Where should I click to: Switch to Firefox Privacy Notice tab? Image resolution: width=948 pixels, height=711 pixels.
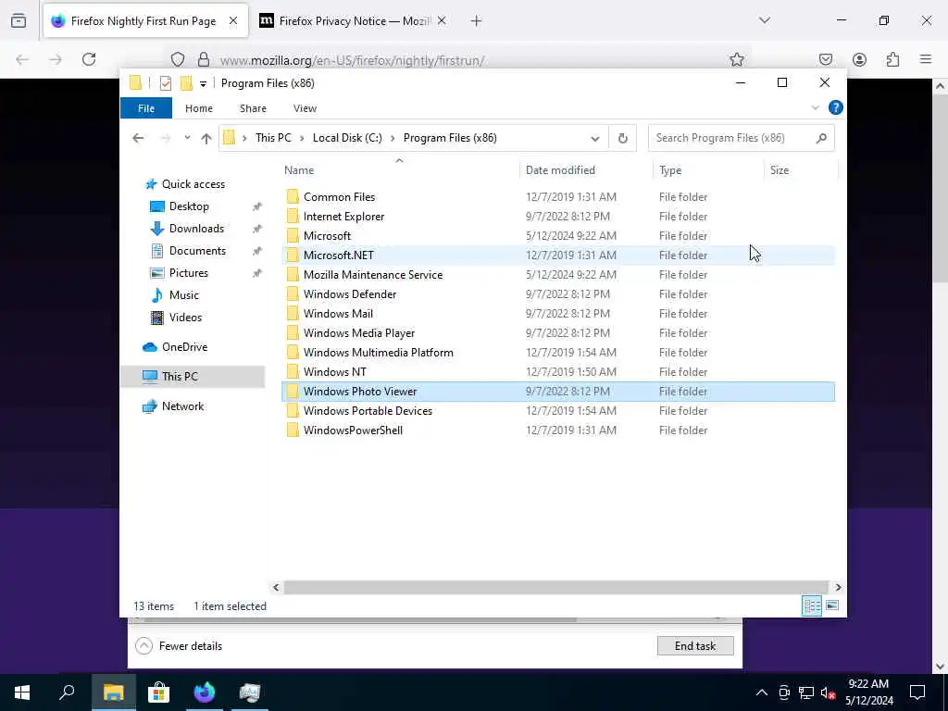click(x=353, y=21)
